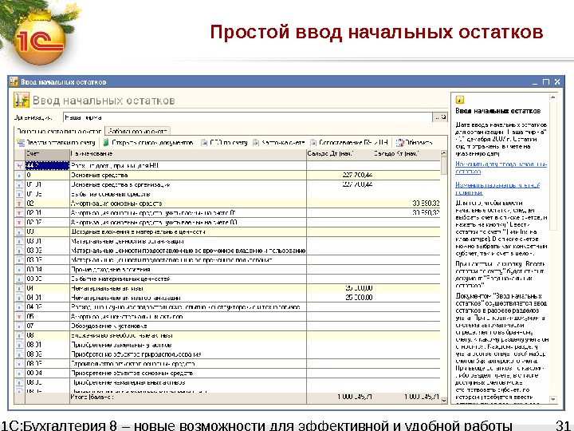
Task: Click the table scrollbar down arrow
Action: pos(444,400)
